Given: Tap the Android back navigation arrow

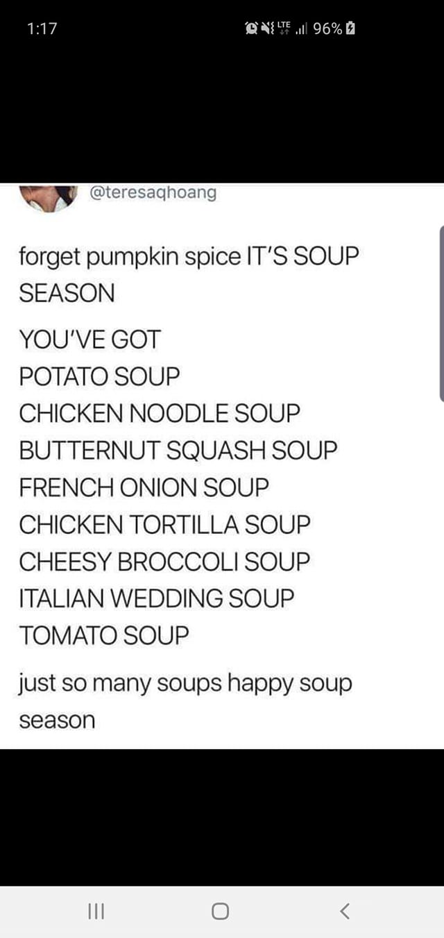Looking at the screenshot, I should [x=345, y=911].
